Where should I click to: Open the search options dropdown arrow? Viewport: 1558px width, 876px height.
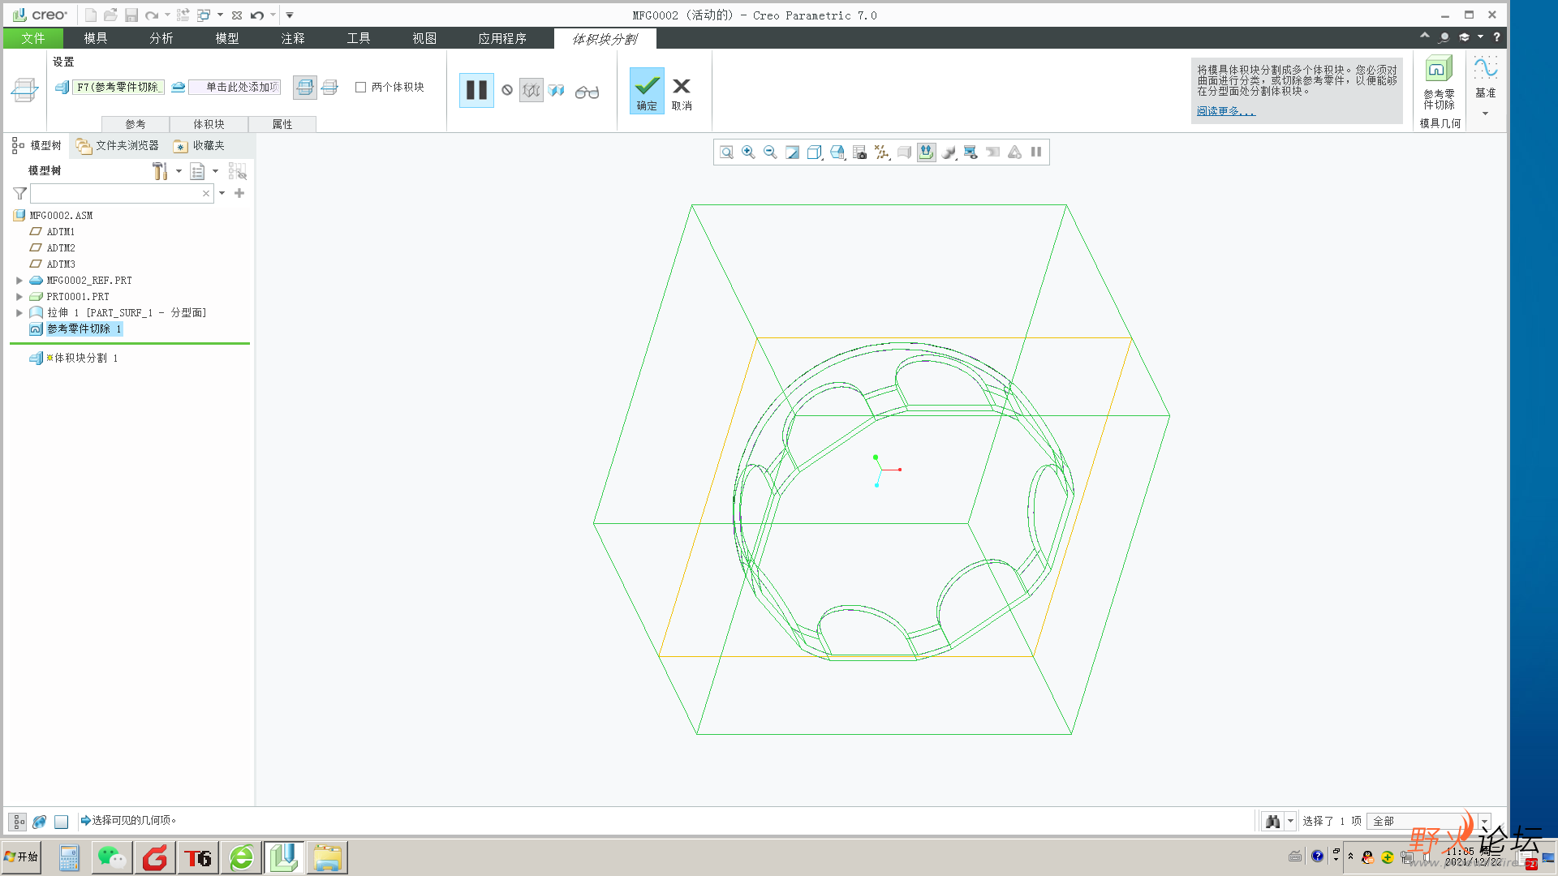pos(222,194)
